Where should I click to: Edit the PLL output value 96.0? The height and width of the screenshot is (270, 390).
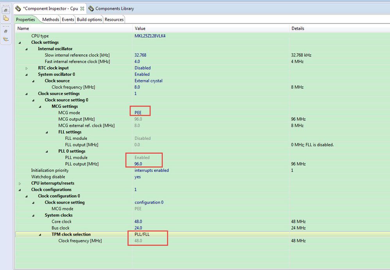(x=138, y=164)
